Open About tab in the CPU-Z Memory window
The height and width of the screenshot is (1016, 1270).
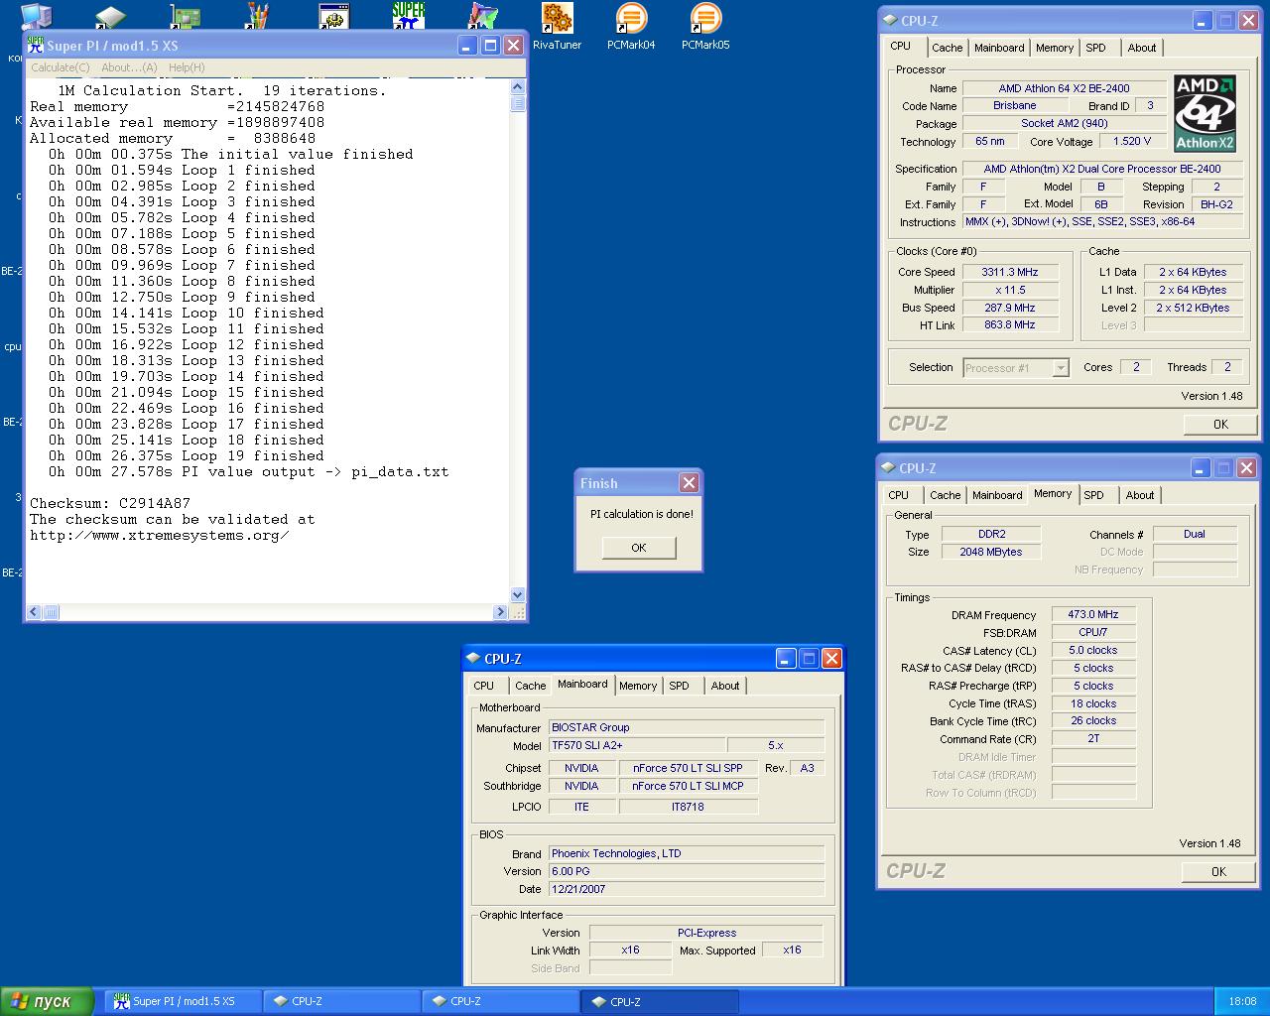(x=1139, y=495)
